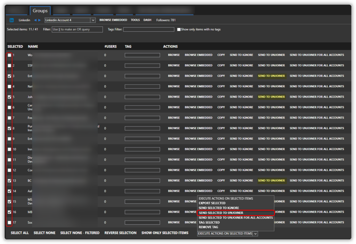This screenshot has height=244, width=356.
Task: Open Dash from the top toolbar
Action: click(x=147, y=20)
